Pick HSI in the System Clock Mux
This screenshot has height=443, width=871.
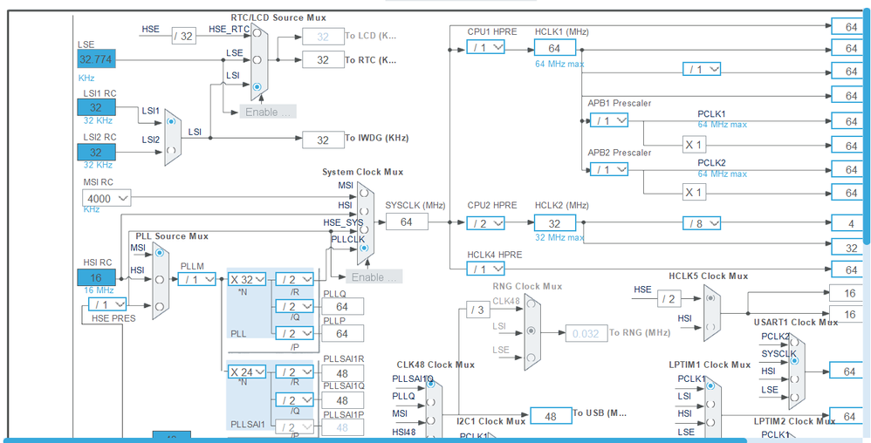[x=364, y=211]
